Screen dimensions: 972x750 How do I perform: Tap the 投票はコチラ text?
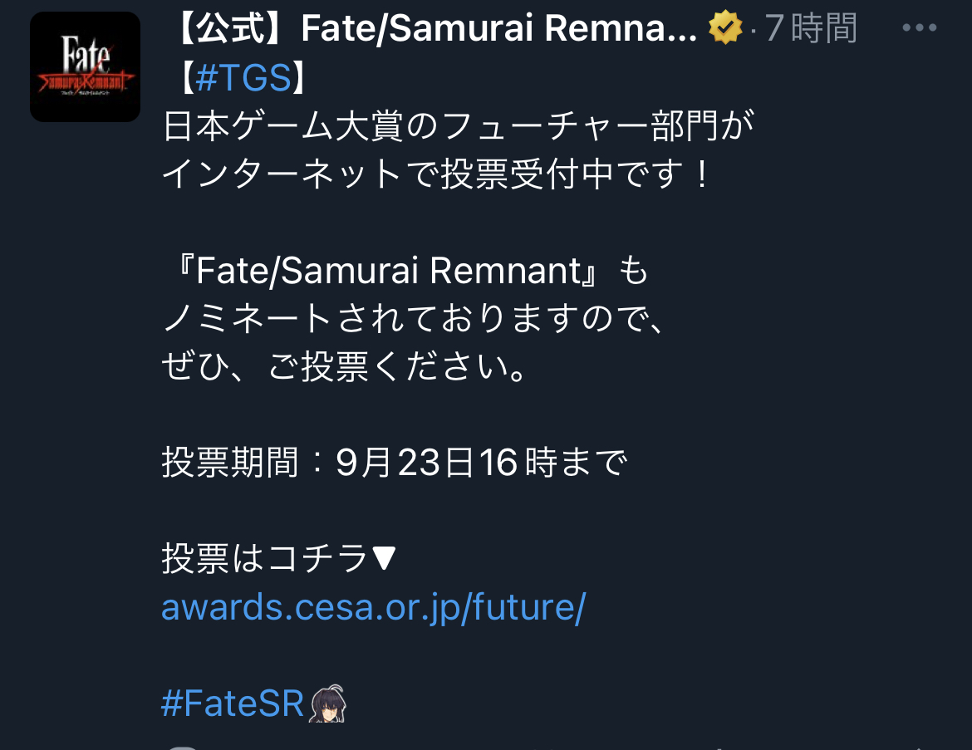(x=265, y=558)
